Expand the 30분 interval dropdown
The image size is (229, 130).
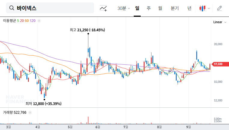coord(124,8)
